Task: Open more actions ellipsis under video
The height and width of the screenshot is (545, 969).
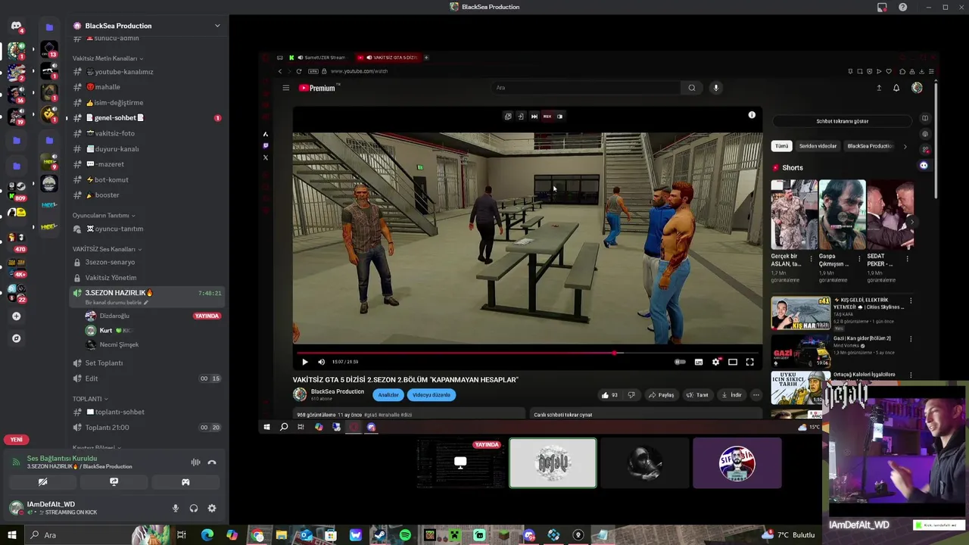Action: 756,394
